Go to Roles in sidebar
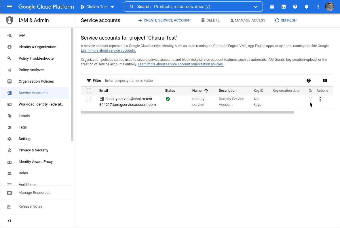This screenshot has height=228, width=340. (23, 173)
